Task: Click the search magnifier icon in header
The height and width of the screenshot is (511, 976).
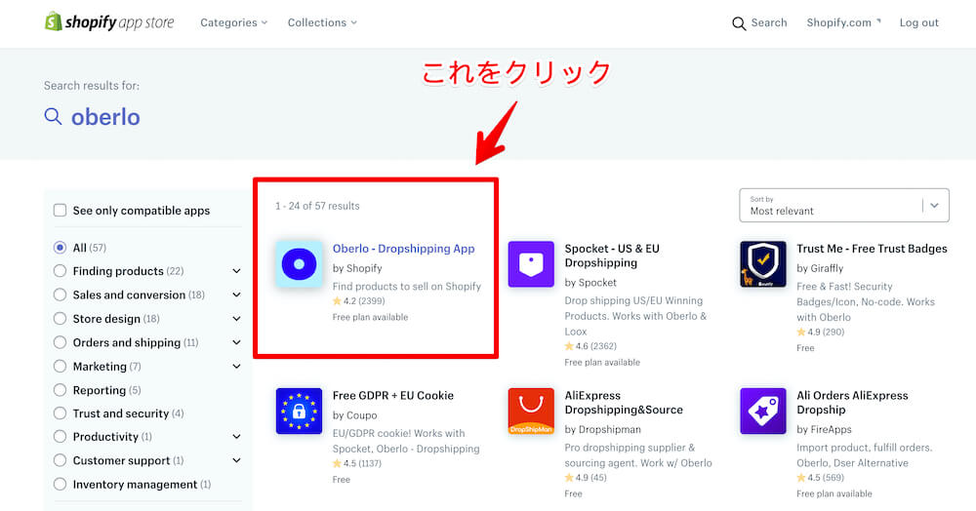Action: [x=739, y=23]
